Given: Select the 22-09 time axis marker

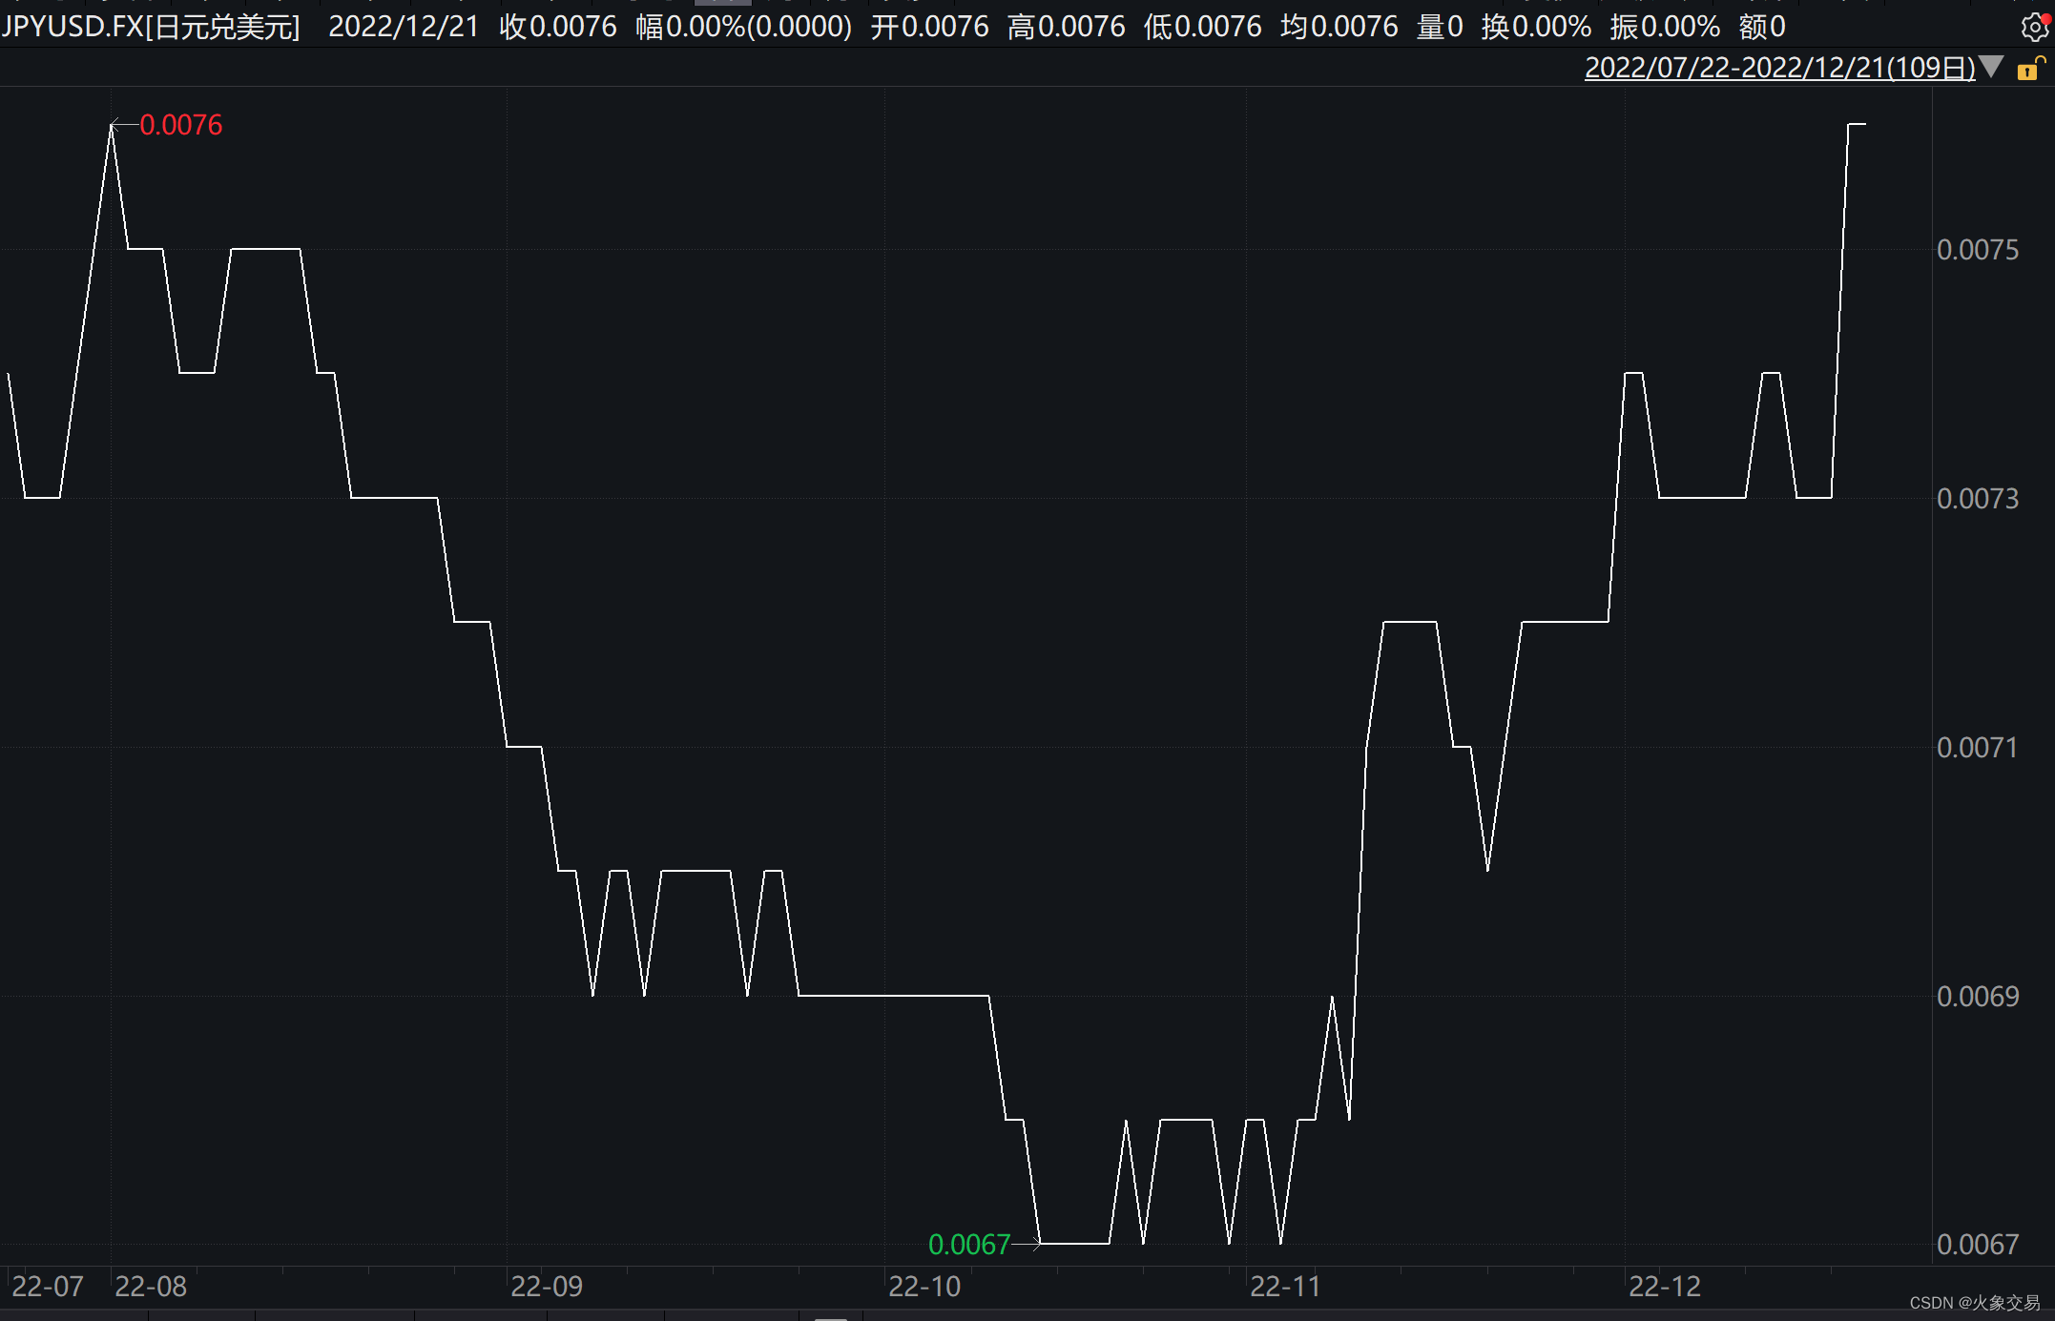Looking at the screenshot, I should click(x=546, y=1287).
